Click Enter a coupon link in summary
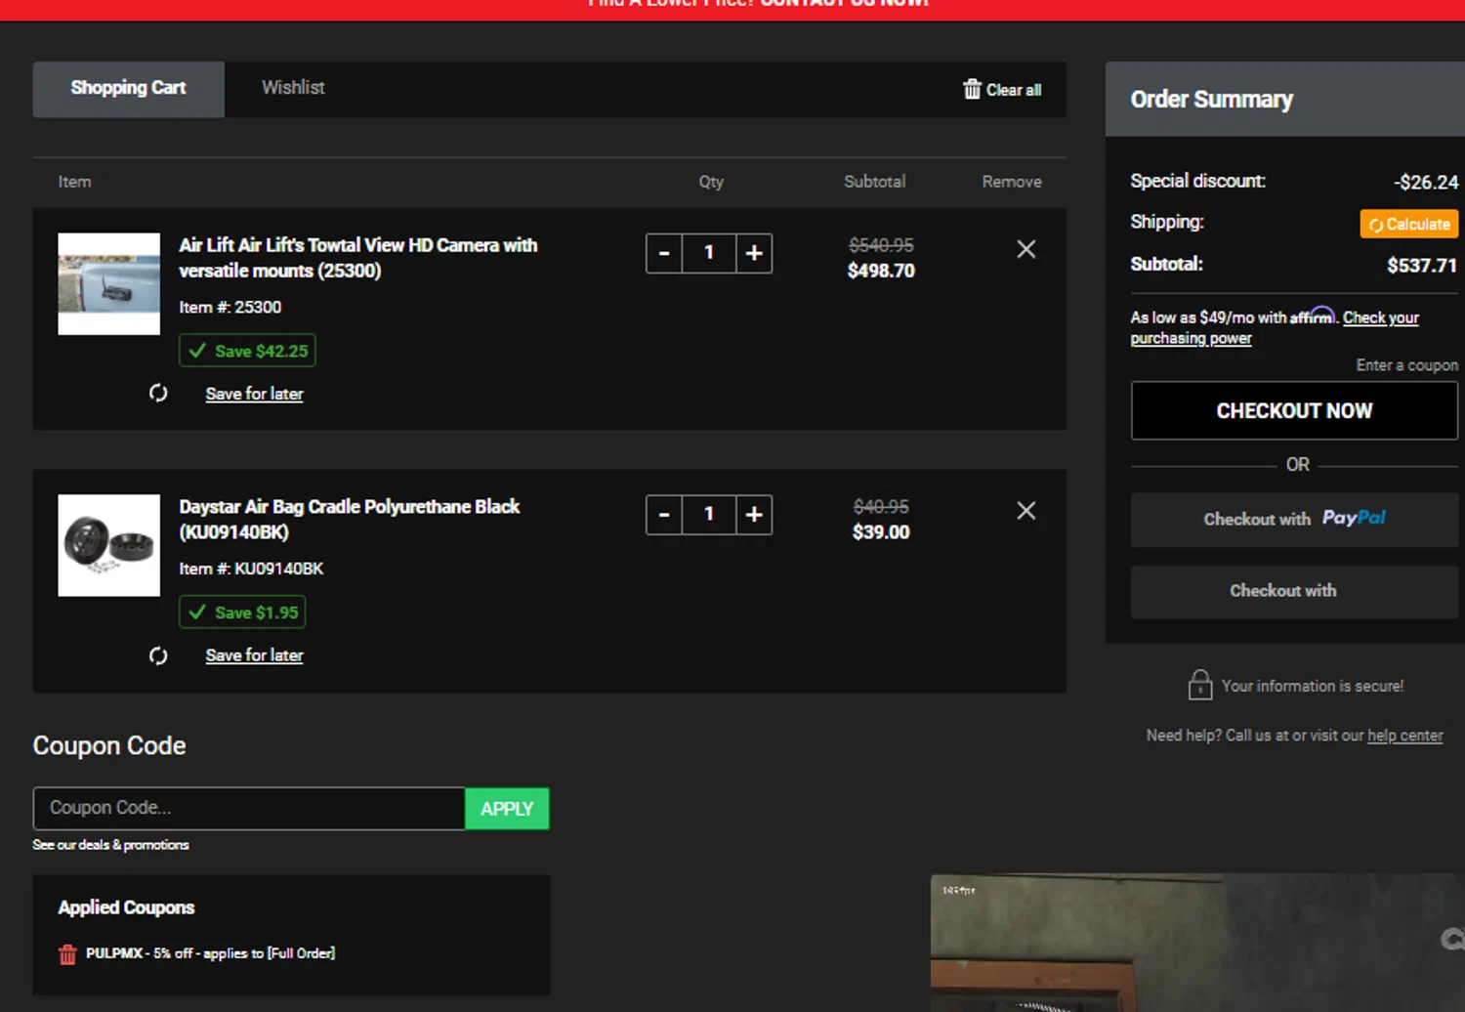The width and height of the screenshot is (1465, 1012). (1406, 365)
